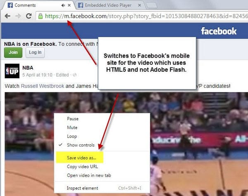Image resolution: width=248 pixels, height=196 pixels.
Task: Click the globe privacy icon beside Edited
Action: pyautogui.click(x=75, y=75)
